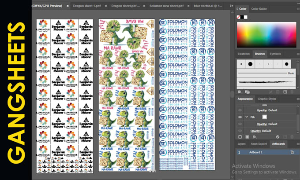Click the bottom-most Opacity link

(x=255, y=131)
